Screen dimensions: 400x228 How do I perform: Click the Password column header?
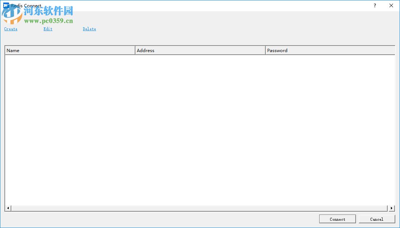tap(330, 50)
